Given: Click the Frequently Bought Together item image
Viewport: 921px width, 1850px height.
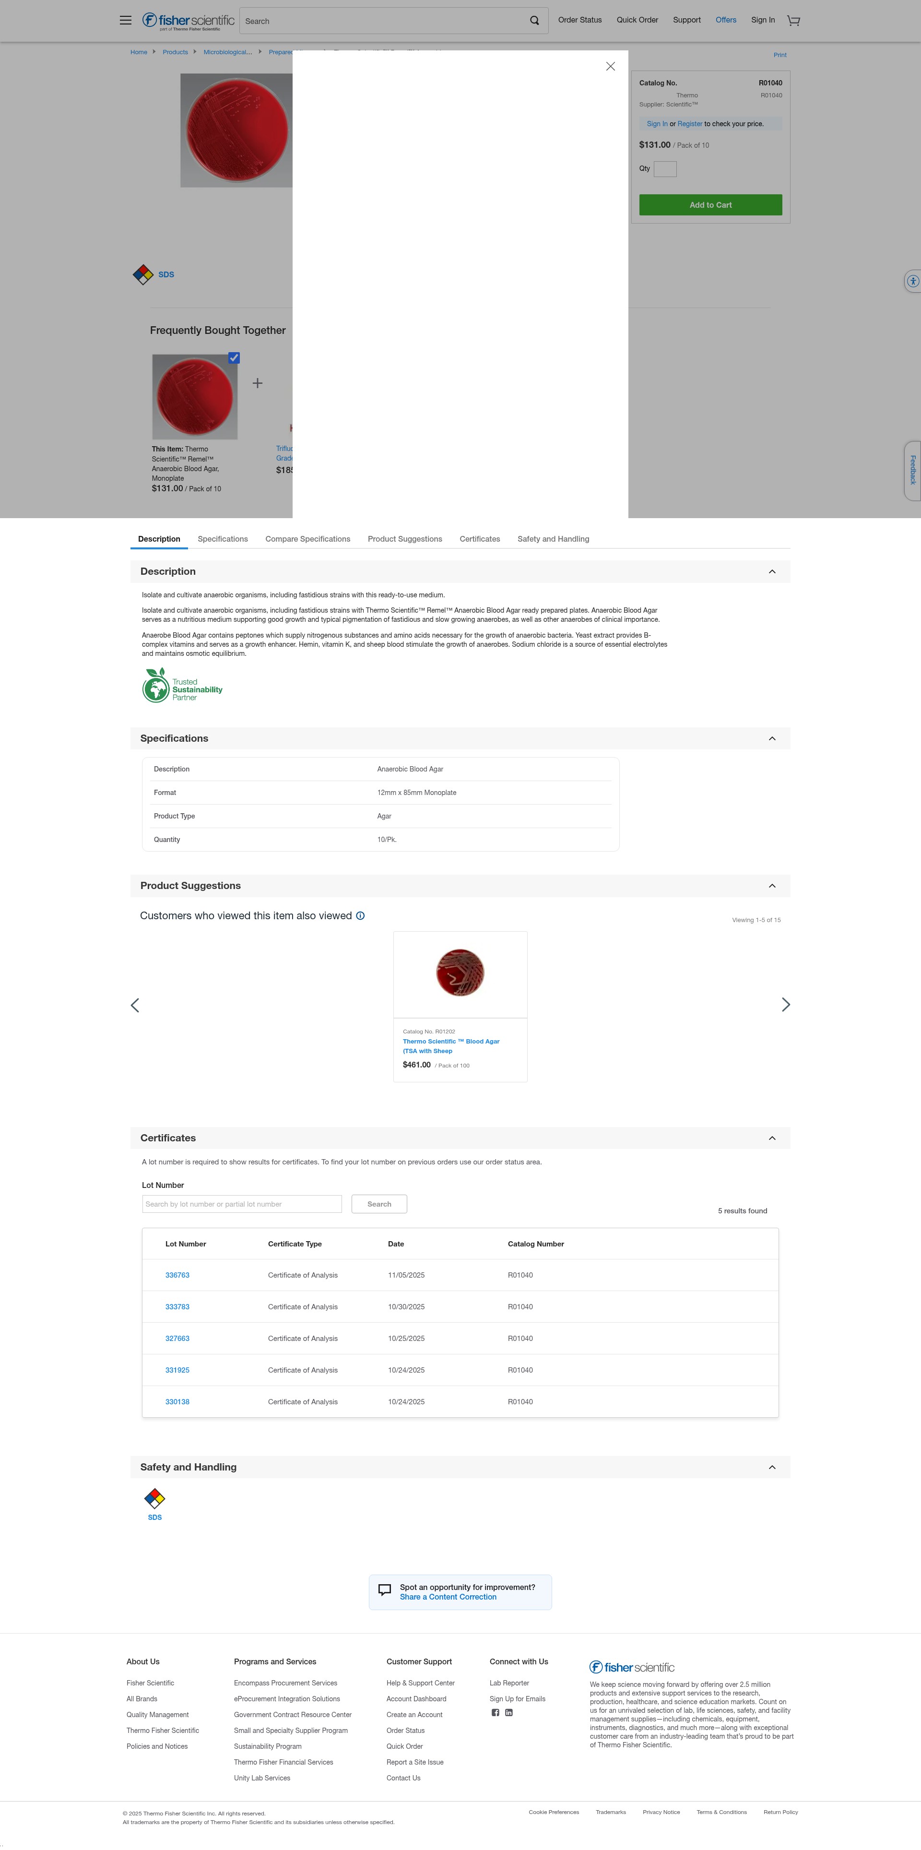Looking at the screenshot, I should (x=195, y=397).
